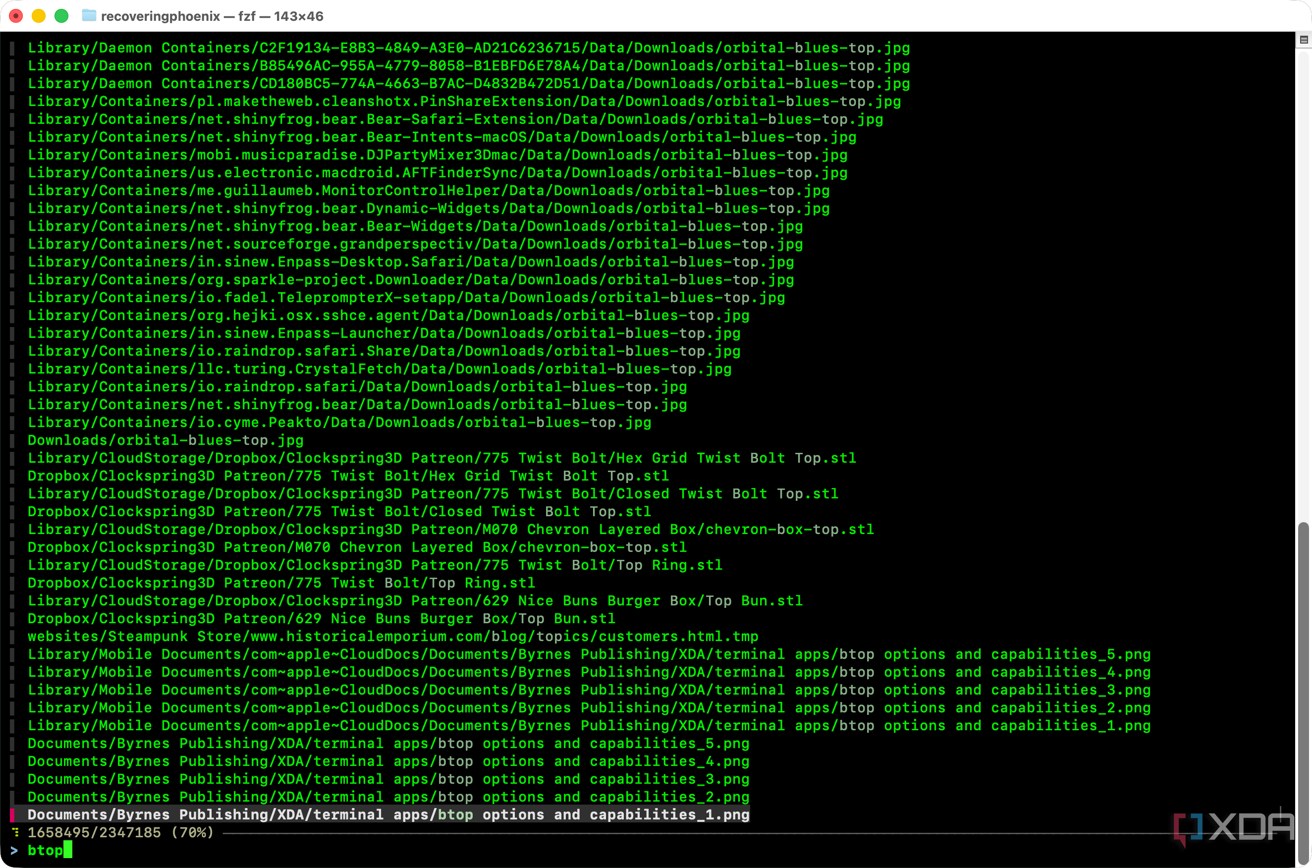
Task: Click the folder proxy icon in the title bar
Action: point(89,15)
